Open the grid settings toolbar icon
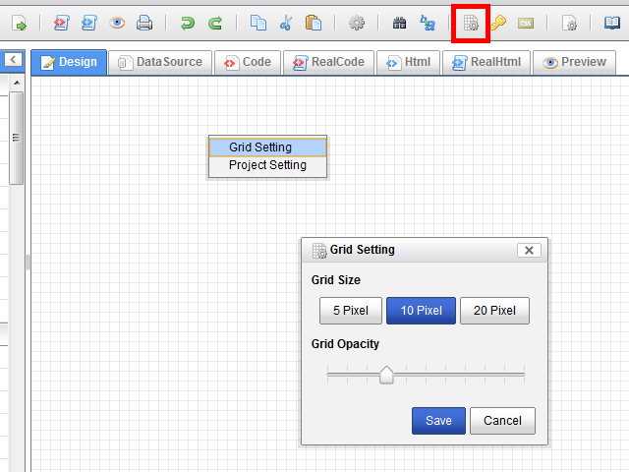 tap(471, 23)
